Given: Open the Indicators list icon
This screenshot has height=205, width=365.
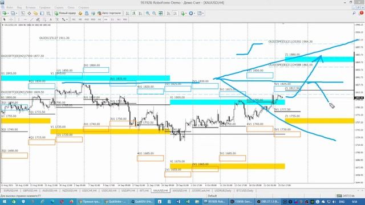Looking at the screenshot, I should [182, 14].
